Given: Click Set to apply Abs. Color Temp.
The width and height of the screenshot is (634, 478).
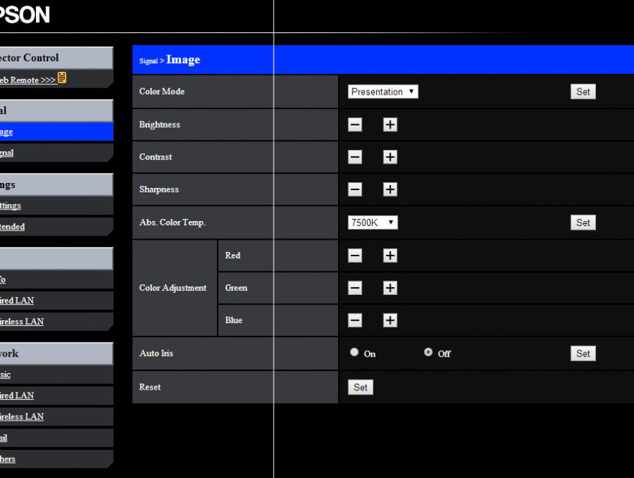Looking at the screenshot, I should 583,222.
